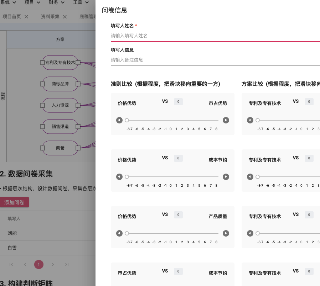The height and width of the screenshot is (286, 320).
Task: Go to last page of questionnaire list
Action: [x=67, y=264]
